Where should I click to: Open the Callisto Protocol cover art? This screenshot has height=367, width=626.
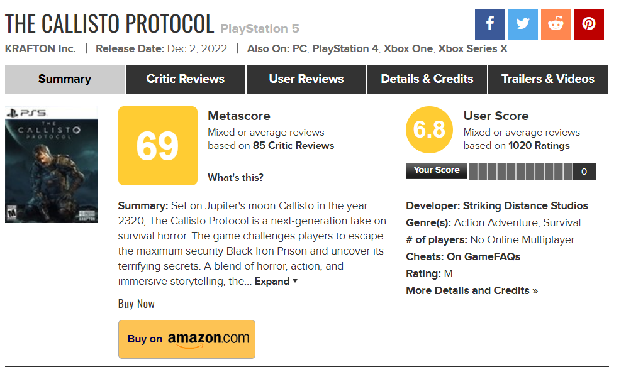click(x=51, y=165)
